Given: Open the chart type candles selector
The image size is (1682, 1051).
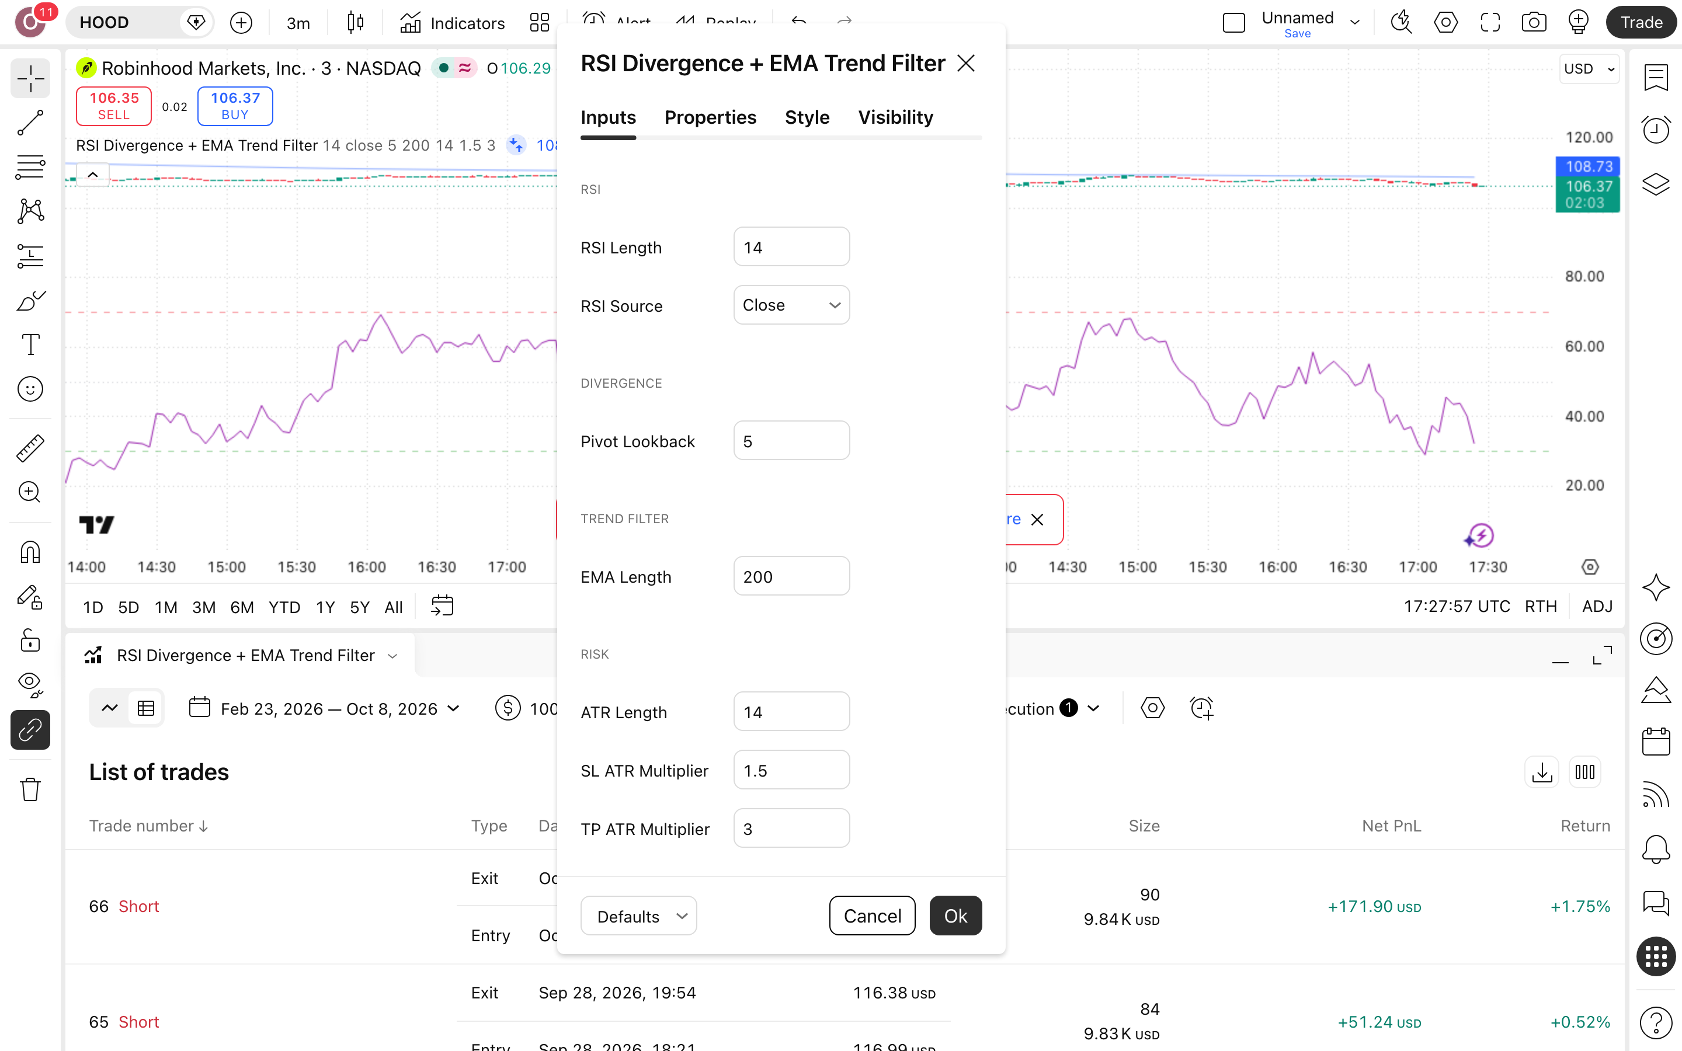Looking at the screenshot, I should tap(355, 23).
